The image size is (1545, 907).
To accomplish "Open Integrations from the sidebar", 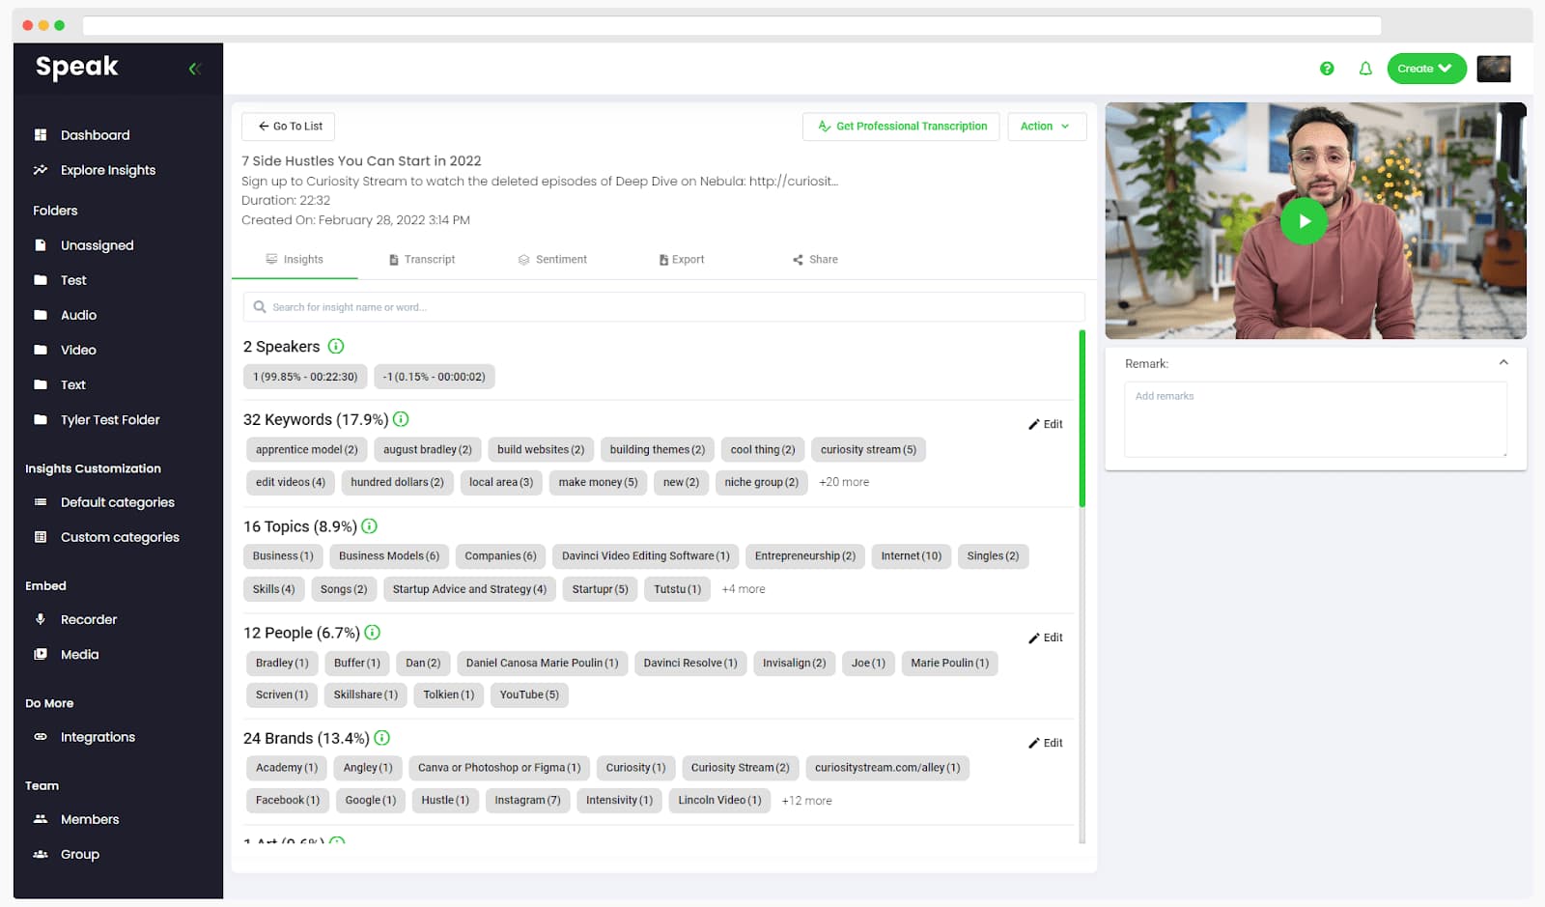I will [x=98, y=737].
